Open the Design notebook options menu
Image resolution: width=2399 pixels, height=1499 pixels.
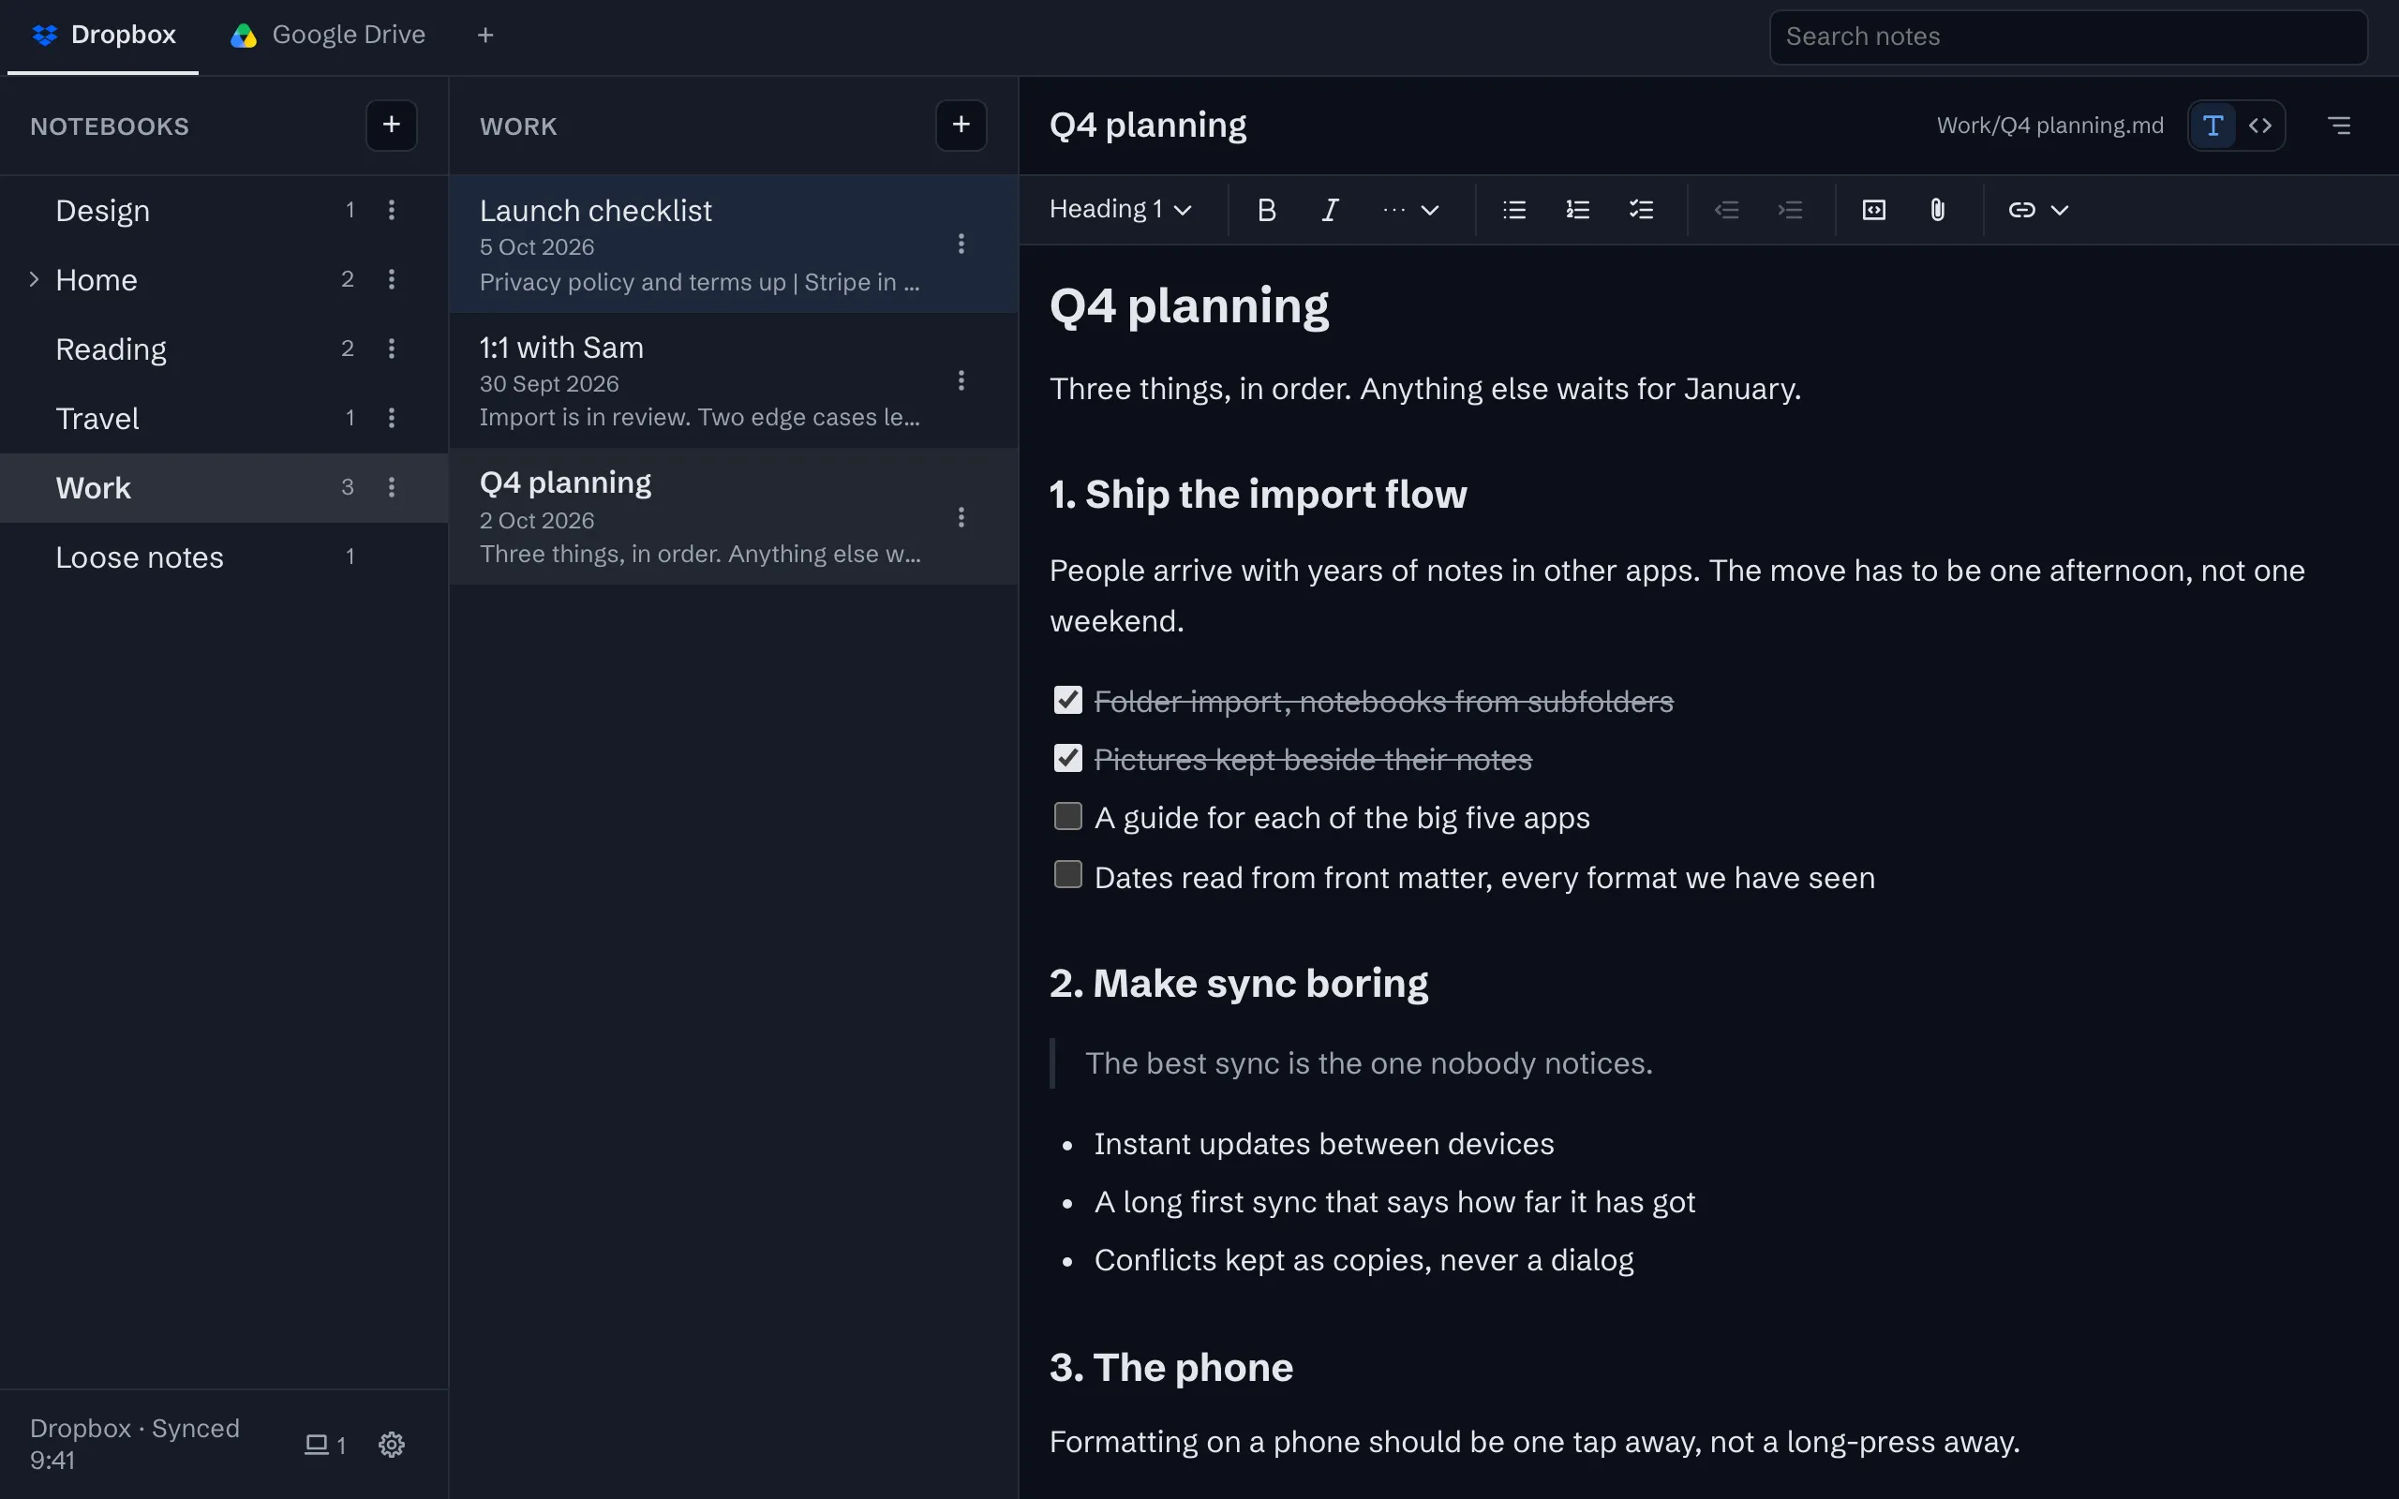pyautogui.click(x=392, y=210)
